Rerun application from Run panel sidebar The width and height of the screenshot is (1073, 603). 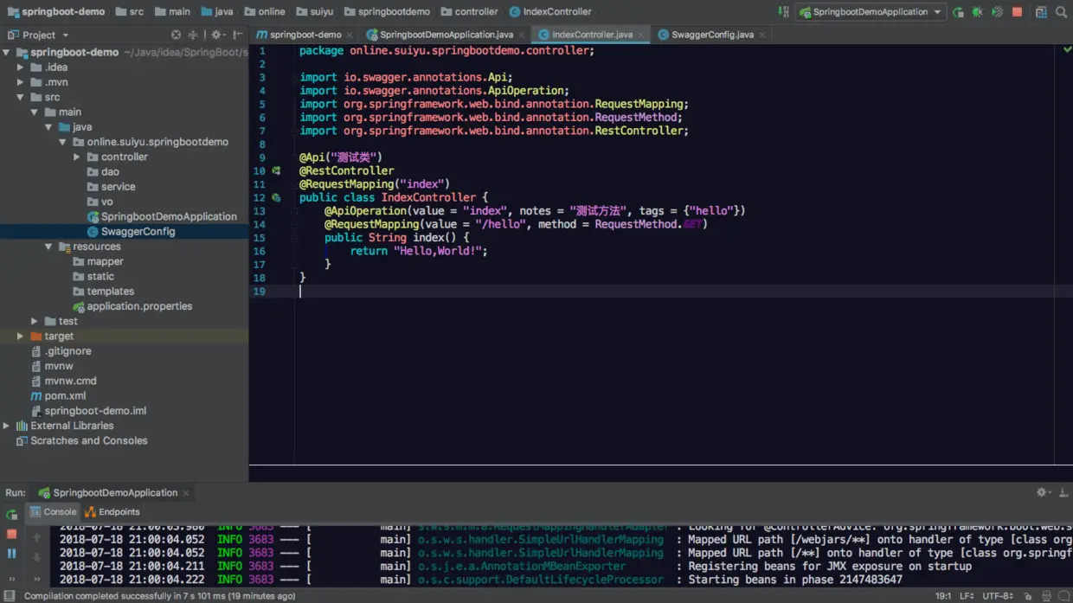pyautogui.click(x=12, y=515)
